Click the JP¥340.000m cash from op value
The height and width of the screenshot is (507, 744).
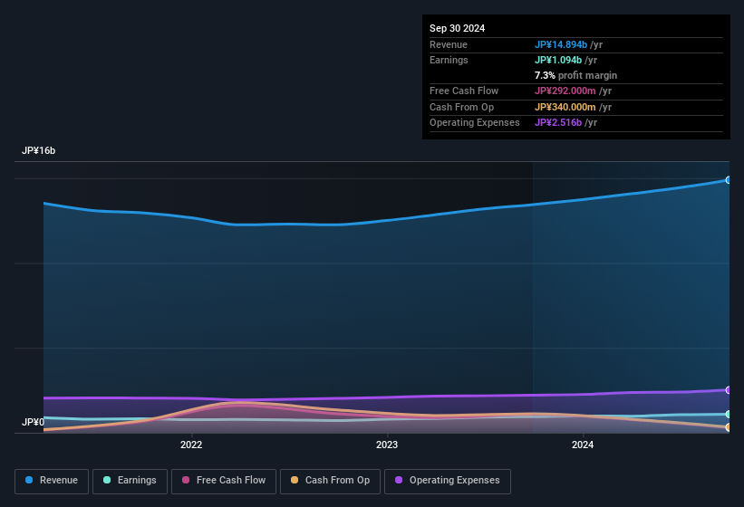[x=565, y=107]
